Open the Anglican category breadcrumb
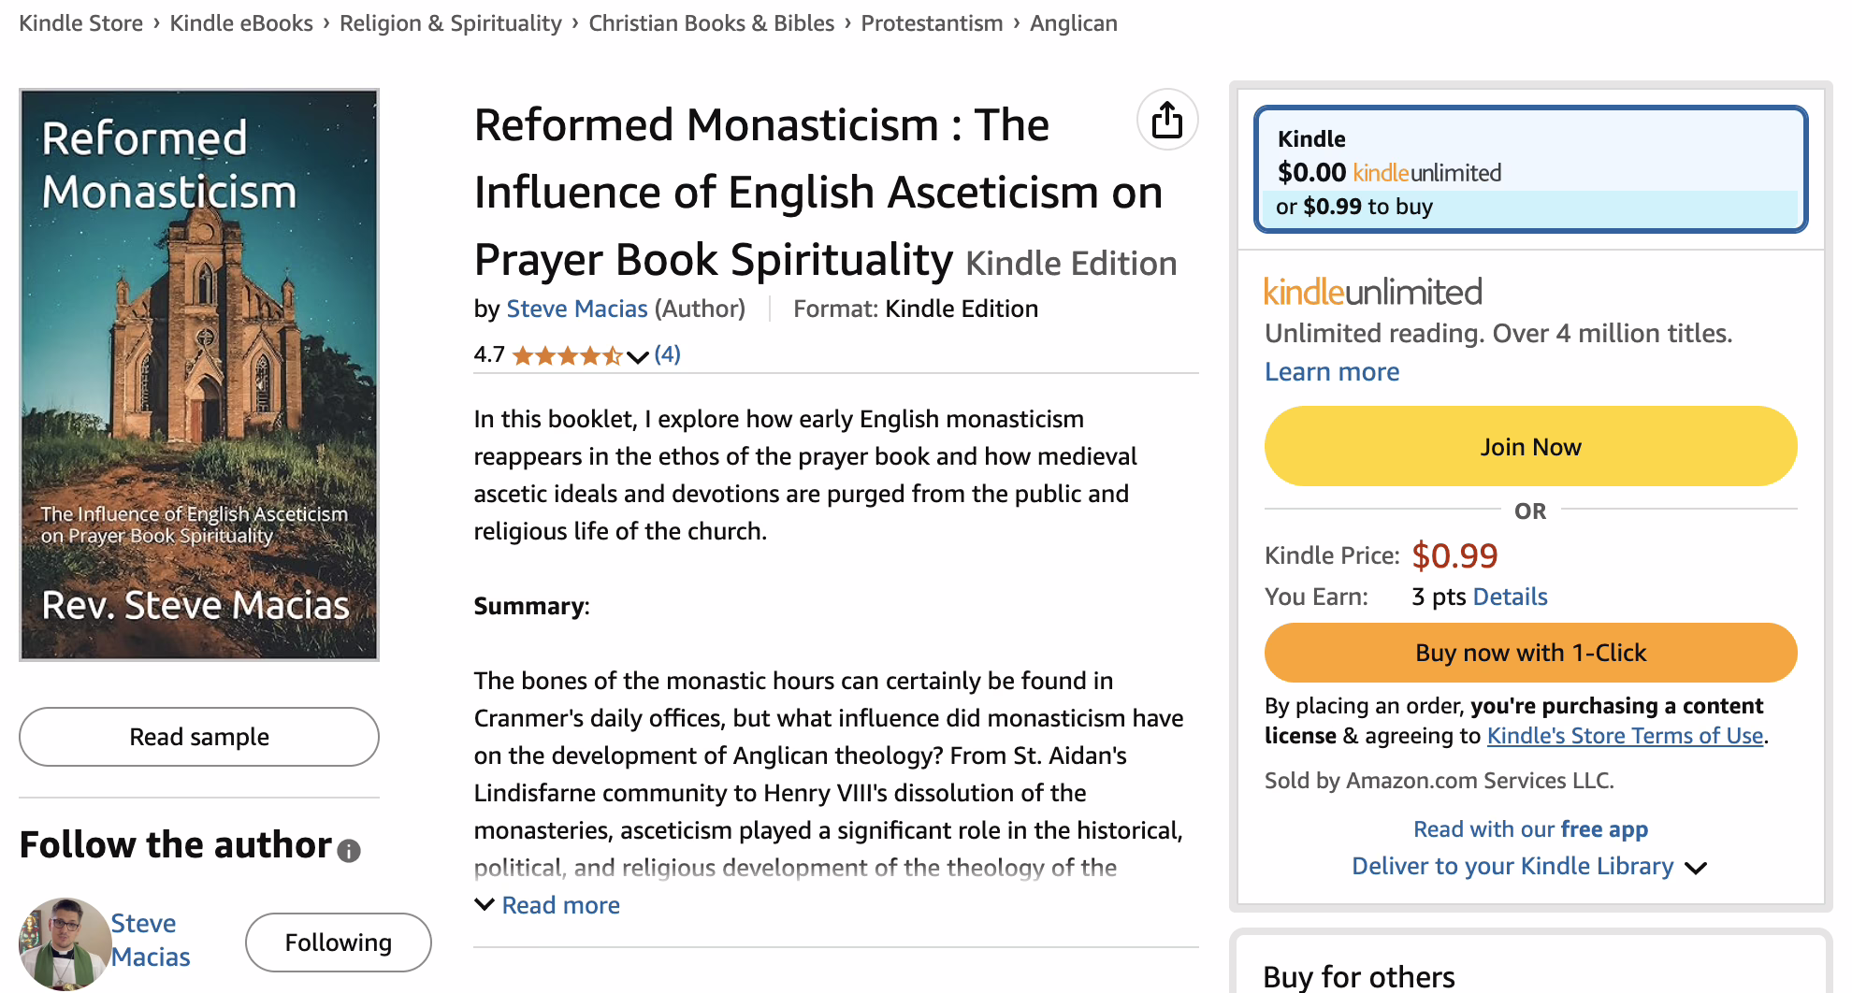Screen dimensions: 1852x993 pyautogui.click(x=1073, y=23)
